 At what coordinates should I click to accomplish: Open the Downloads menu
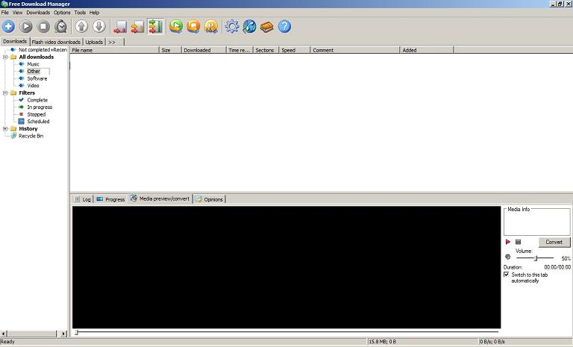(38, 13)
